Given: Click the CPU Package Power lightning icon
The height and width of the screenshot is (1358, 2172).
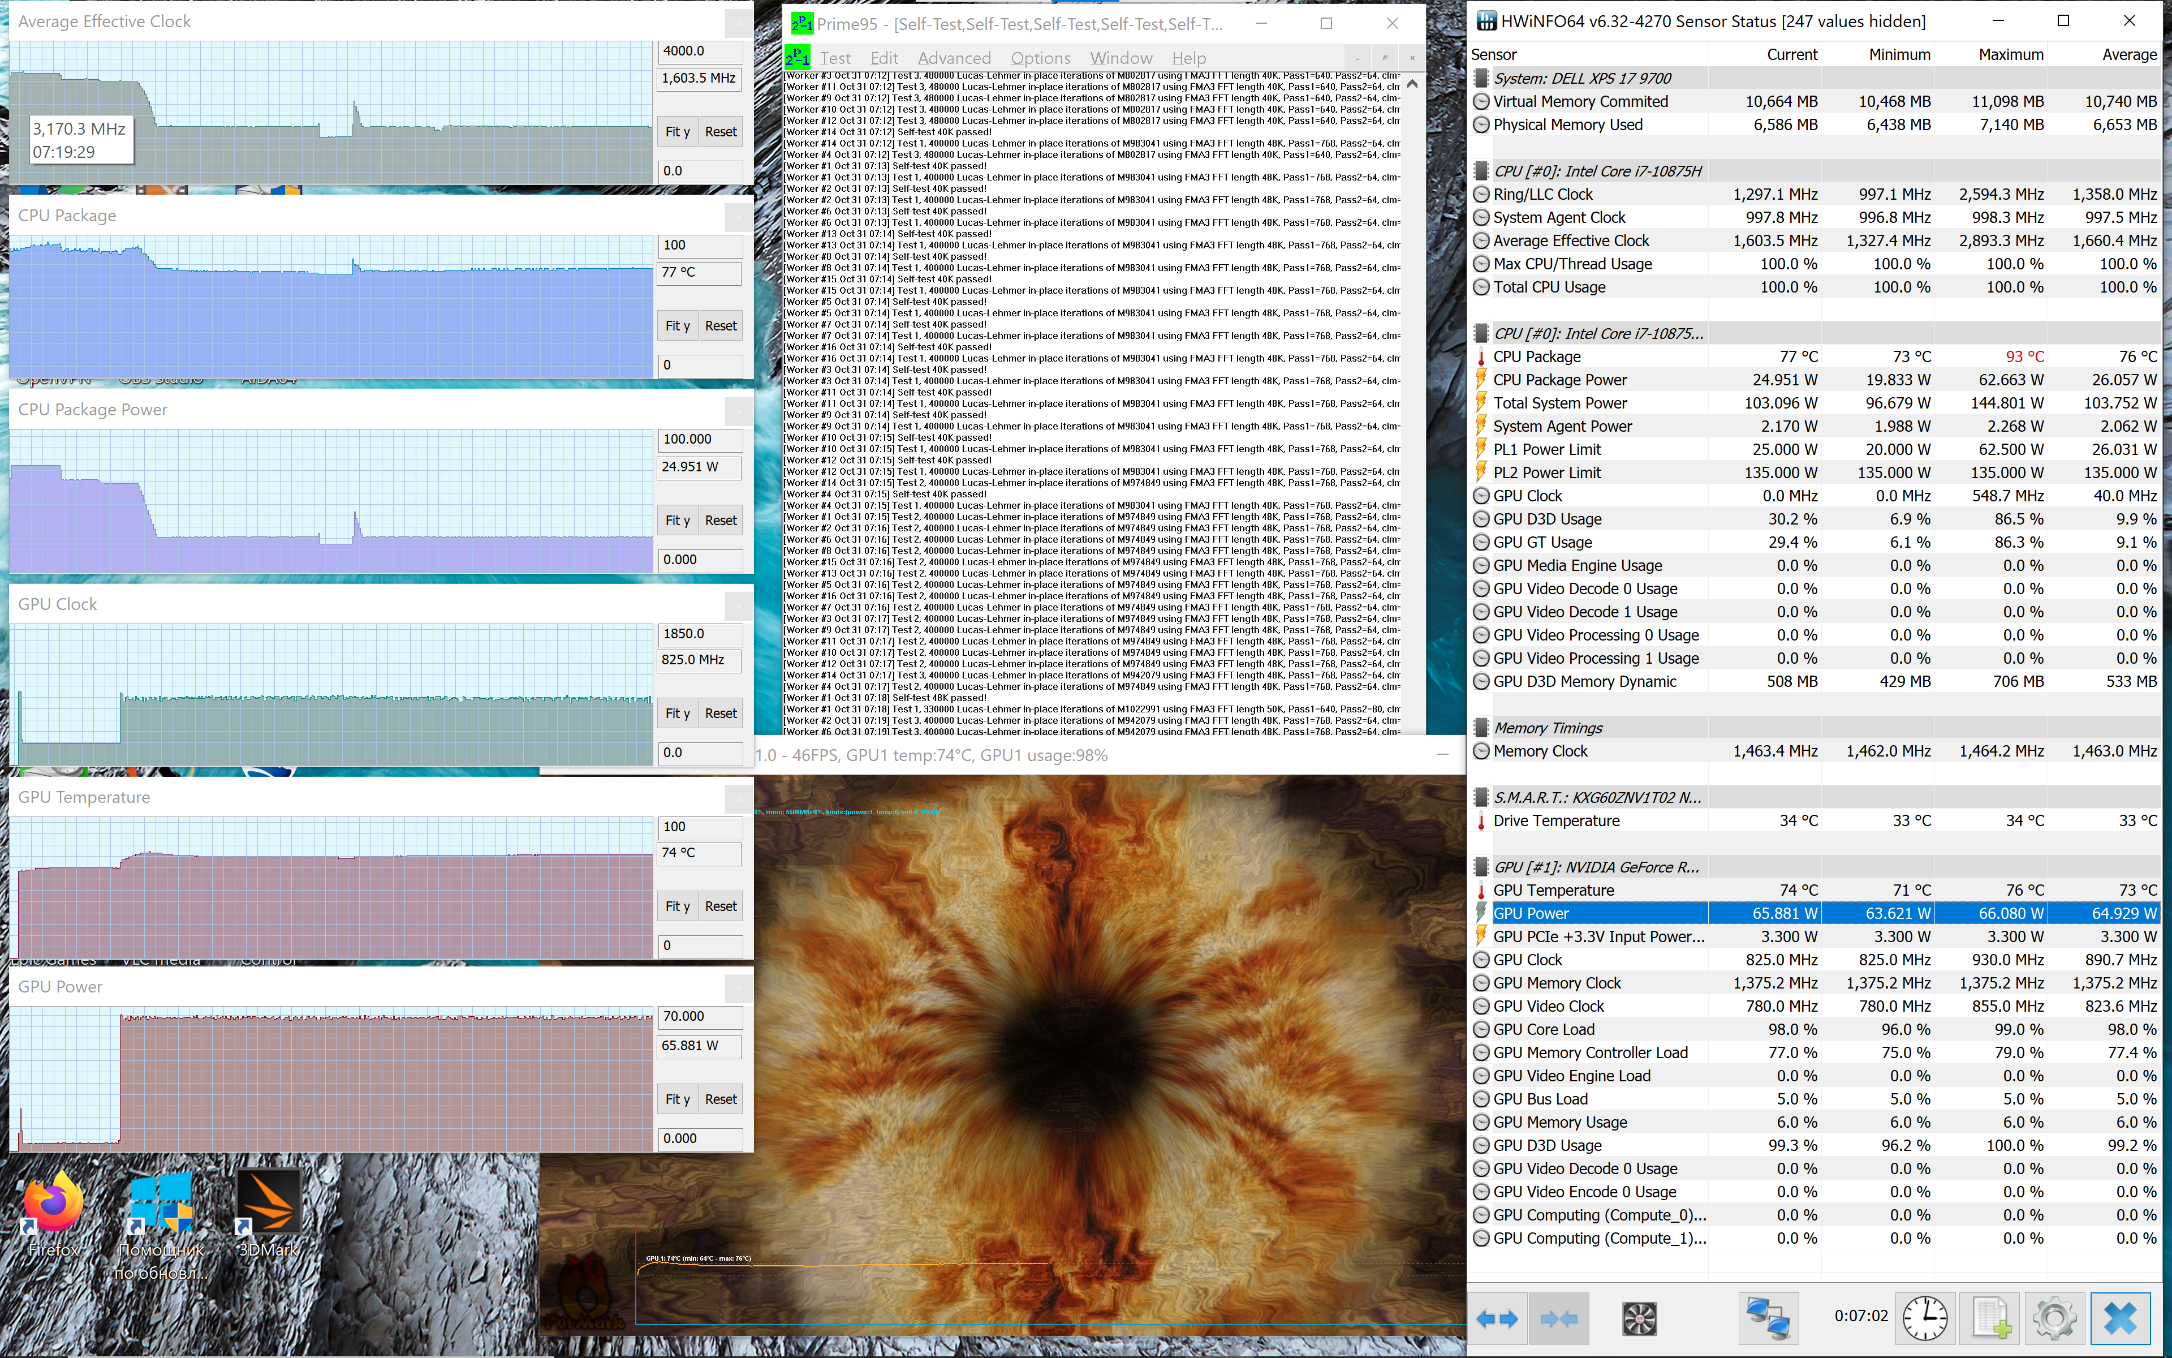Looking at the screenshot, I should tap(1481, 380).
